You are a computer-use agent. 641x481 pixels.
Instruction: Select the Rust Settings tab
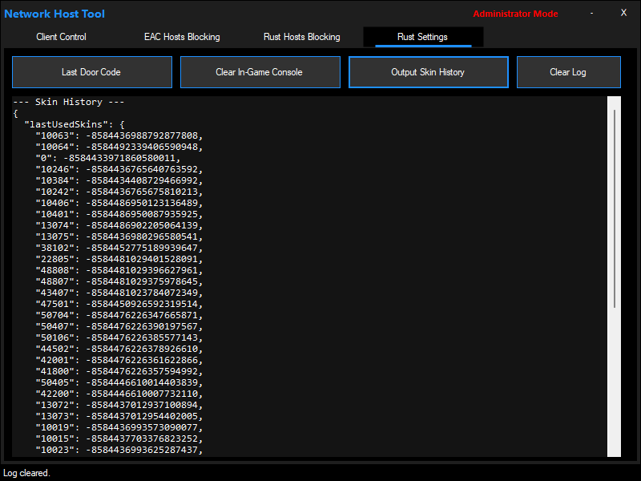(422, 37)
